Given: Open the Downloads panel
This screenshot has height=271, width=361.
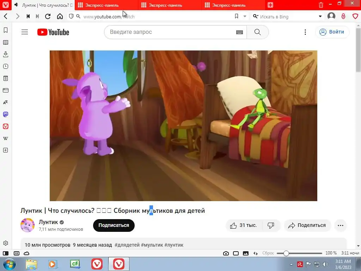Looking at the screenshot, I should (x=6, y=54).
